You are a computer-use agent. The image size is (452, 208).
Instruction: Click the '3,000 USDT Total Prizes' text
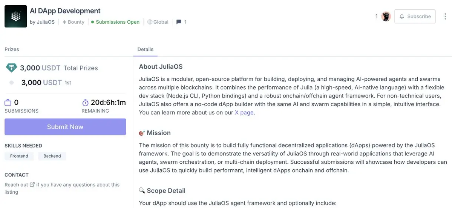coord(59,68)
